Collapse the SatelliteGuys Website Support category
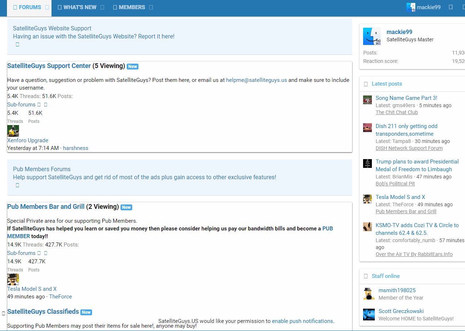The image size is (465, 331). point(17,45)
